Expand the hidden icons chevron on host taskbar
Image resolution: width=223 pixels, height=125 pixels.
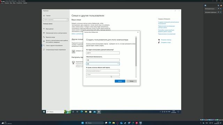[x=201, y=123]
